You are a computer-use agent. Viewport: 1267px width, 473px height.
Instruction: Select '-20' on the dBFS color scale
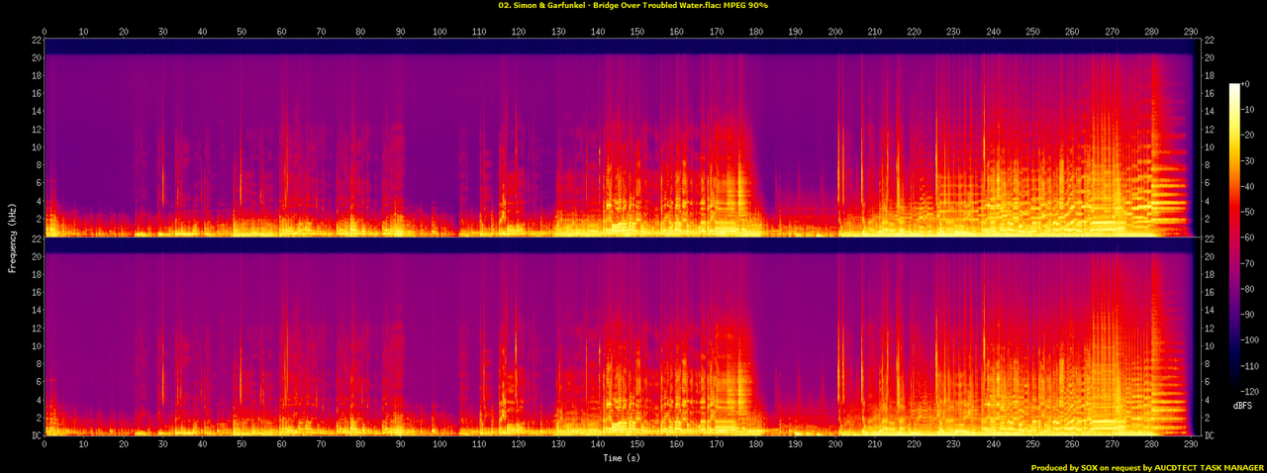click(x=1249, y=136)
